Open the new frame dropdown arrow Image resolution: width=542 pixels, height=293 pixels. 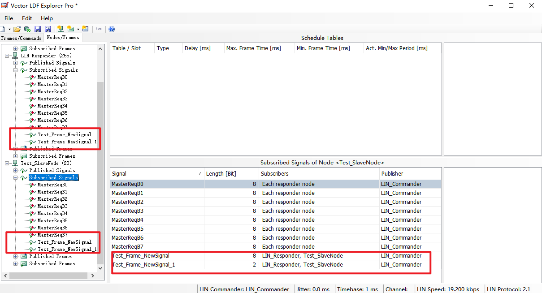pos(78,30)
